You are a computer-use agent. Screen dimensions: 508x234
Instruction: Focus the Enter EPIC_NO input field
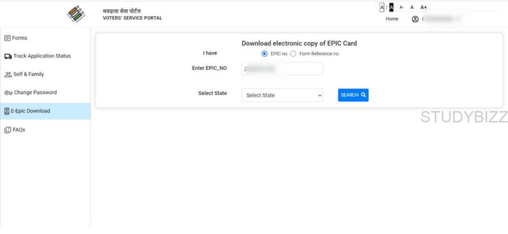[x=282, y=69]
